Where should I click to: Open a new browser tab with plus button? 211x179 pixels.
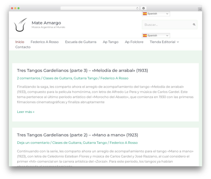[x=200, y=9]
